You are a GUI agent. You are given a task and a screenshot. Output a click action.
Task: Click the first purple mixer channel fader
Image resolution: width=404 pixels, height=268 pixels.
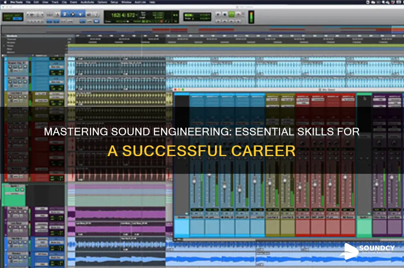pos(377,183)
